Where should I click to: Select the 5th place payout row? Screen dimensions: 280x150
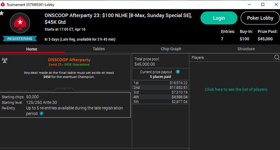tap(160, 102)
